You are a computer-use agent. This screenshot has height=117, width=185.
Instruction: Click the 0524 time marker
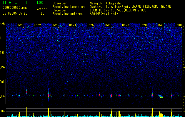[x=73, y=25]
